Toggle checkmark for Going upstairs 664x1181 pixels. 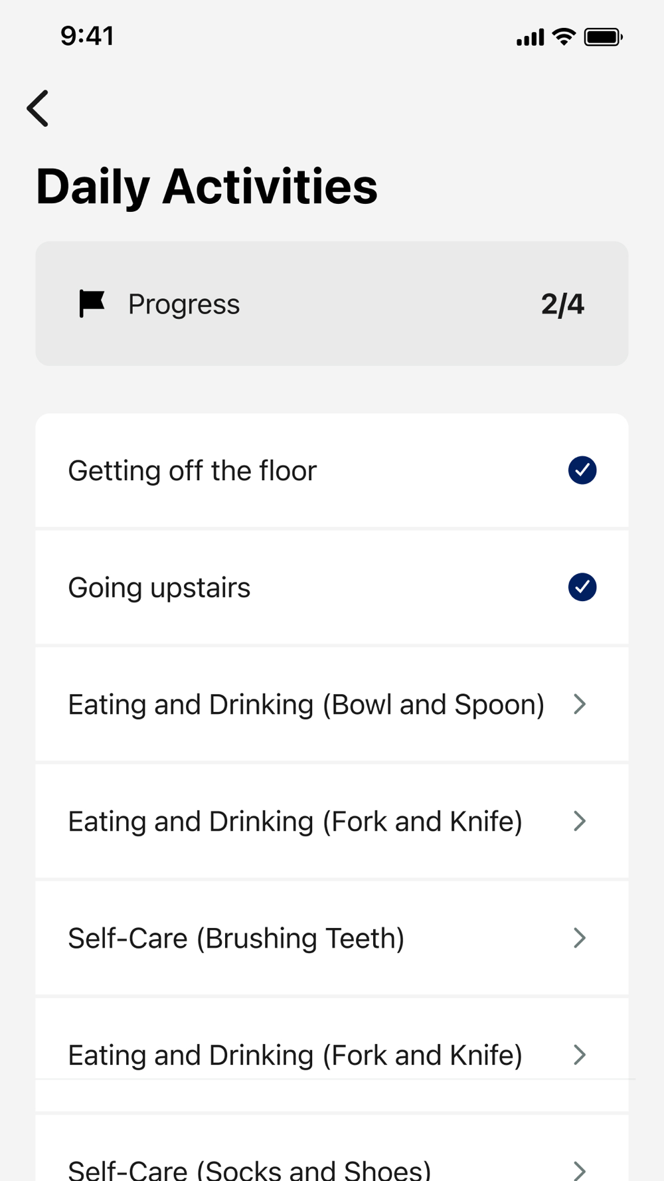[x=582, y=587]
